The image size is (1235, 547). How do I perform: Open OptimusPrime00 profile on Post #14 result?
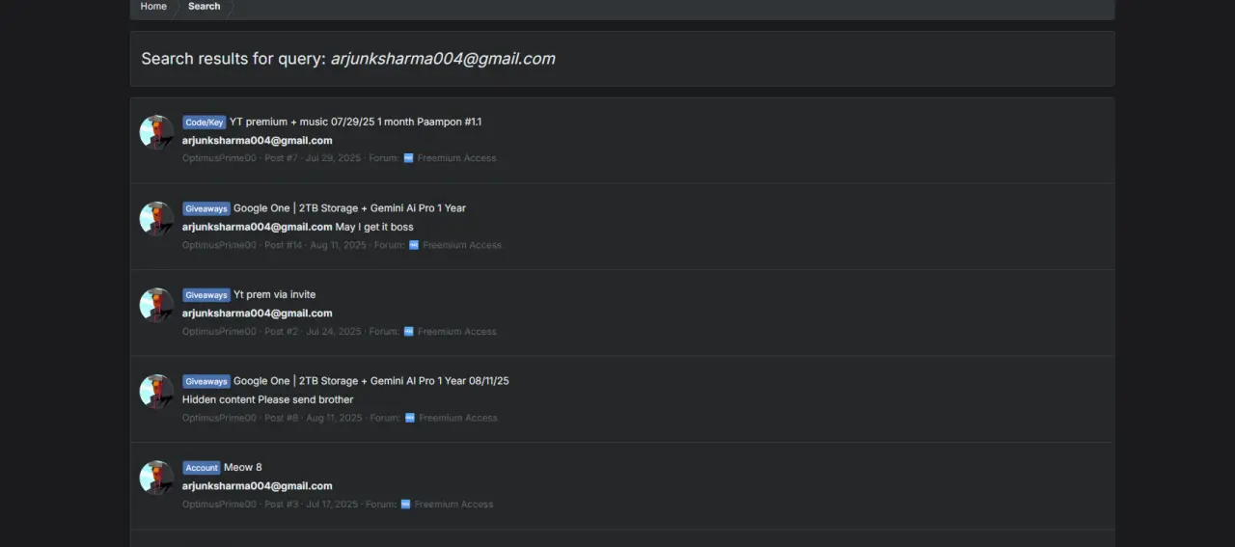click(219, 245)
